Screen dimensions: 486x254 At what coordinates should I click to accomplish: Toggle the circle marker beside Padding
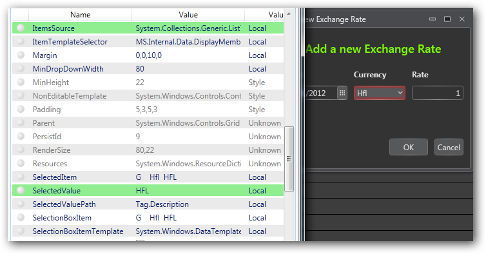21,109
